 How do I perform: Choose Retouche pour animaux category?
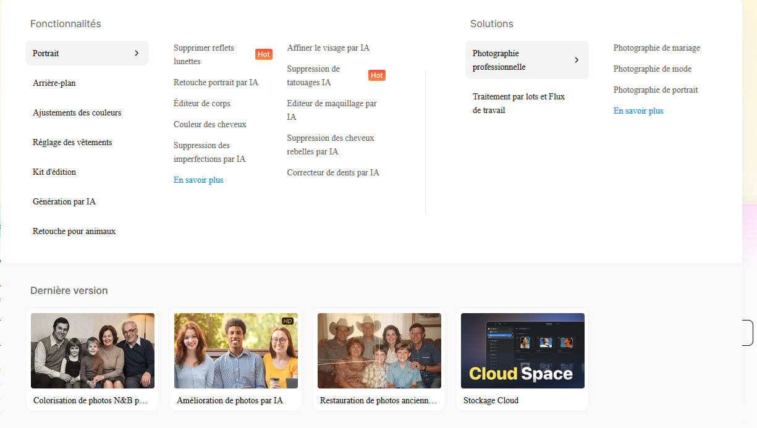click(74, 231)
